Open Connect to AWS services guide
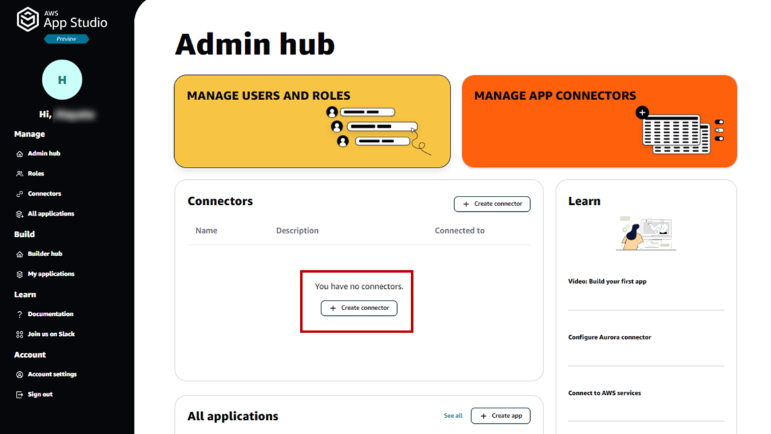 pos(605,393)
